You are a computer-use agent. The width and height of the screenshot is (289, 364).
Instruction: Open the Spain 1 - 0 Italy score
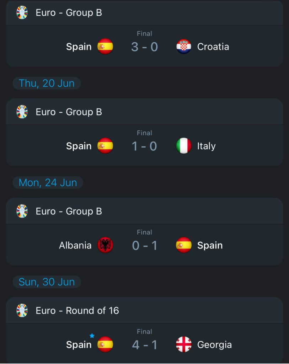(144, 146)
